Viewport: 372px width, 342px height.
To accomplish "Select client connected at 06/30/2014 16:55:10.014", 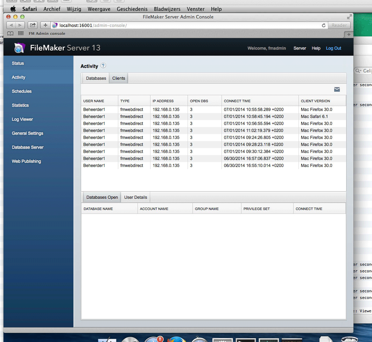I will coord(213,166).
